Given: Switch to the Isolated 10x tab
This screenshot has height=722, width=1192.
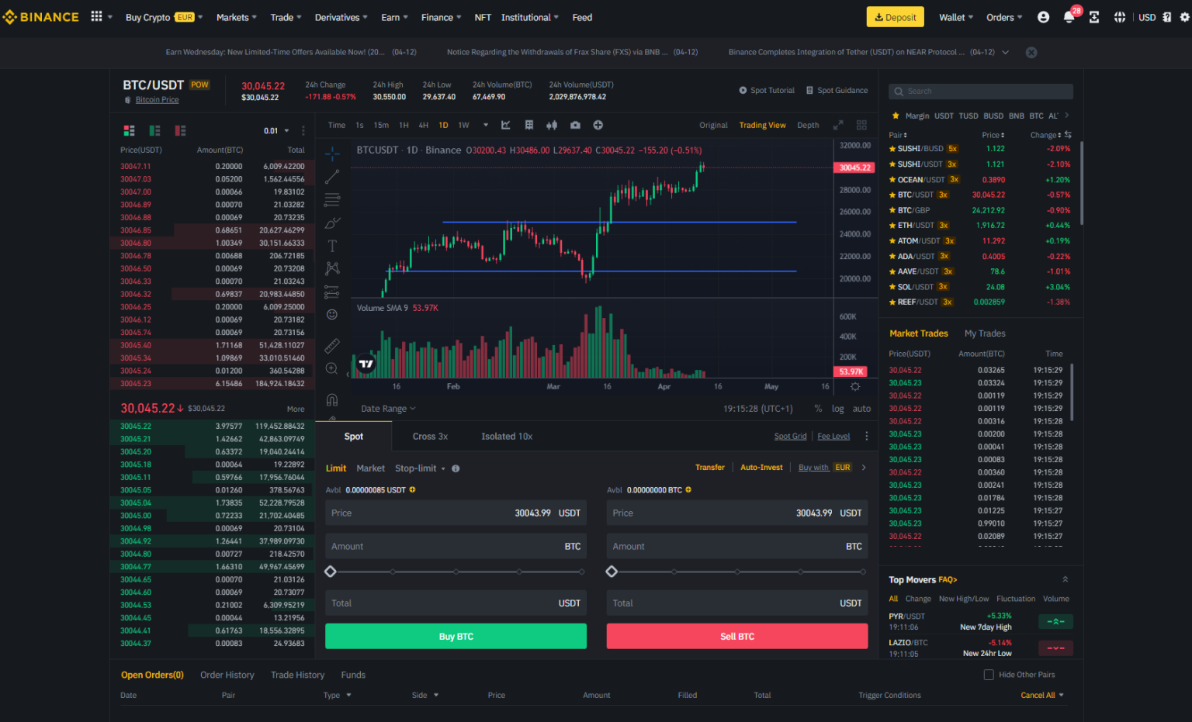Looking at the screenshot, I should coord(506,436).
